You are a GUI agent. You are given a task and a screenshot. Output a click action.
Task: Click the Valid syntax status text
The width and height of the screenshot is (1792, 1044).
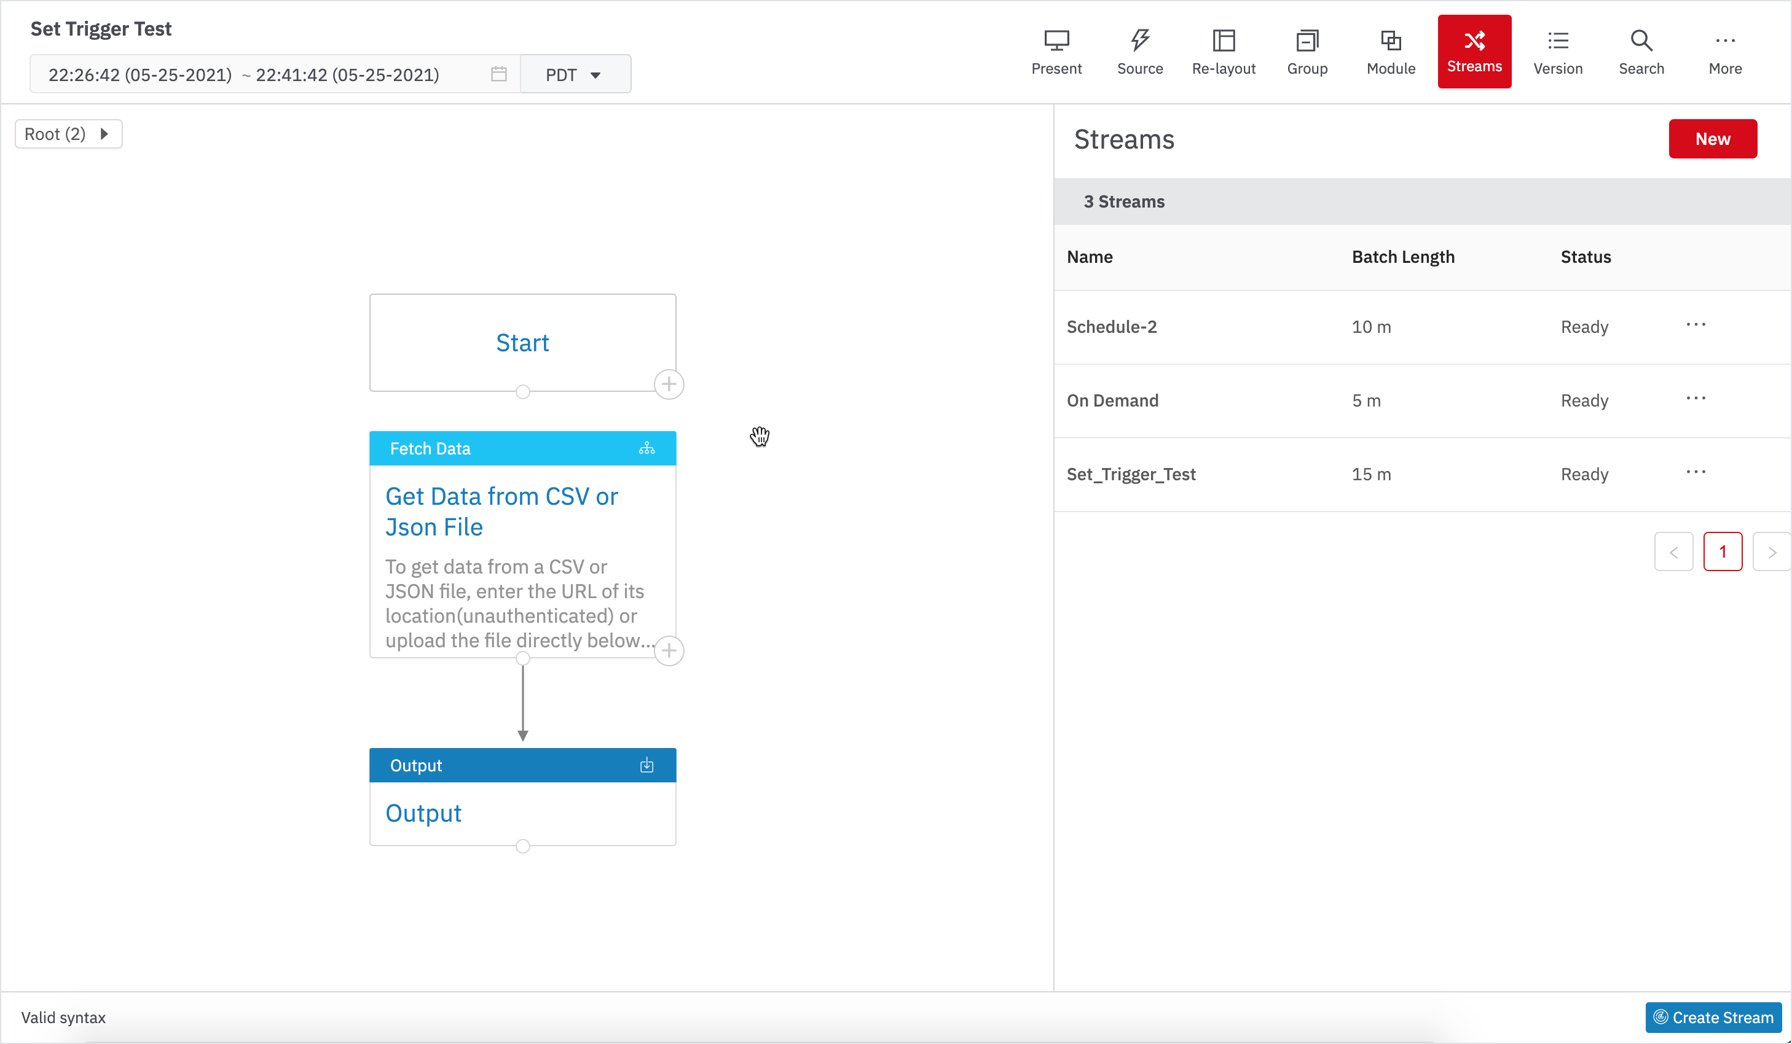[x=63, y=1017]
